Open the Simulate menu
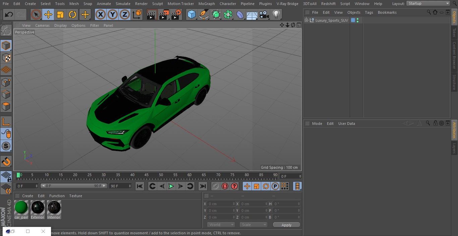458x236 pixels. [123, 4]
